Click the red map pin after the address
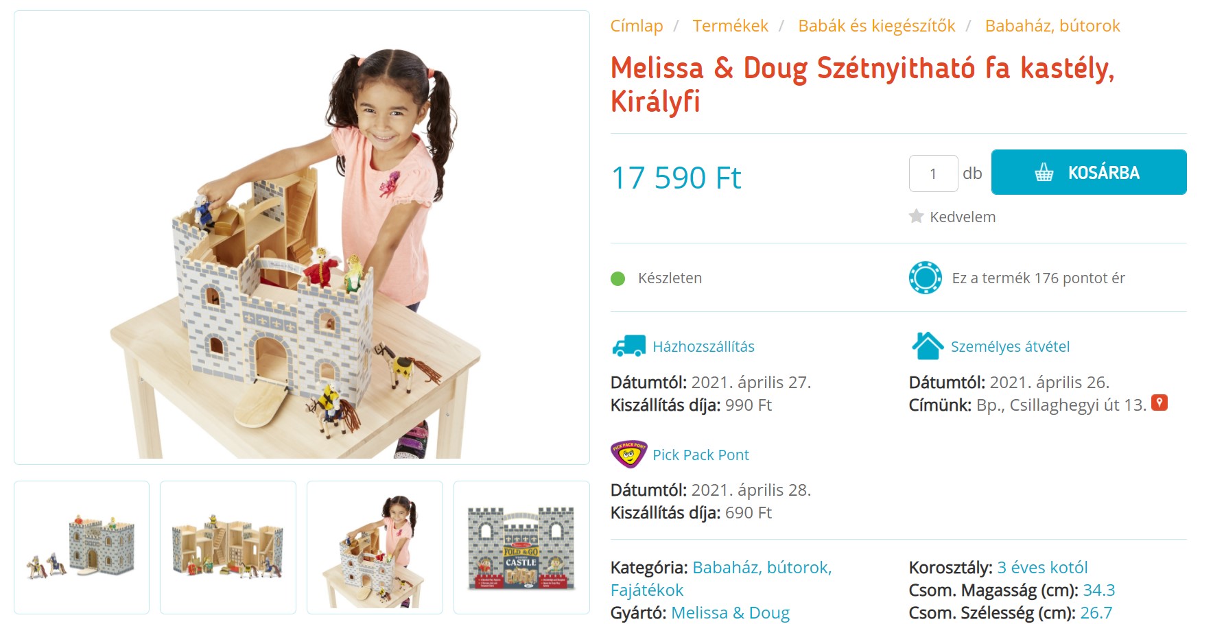The width and height of the screenshot is (1213, 624). pyautogui.click(x=1159, y=403)
